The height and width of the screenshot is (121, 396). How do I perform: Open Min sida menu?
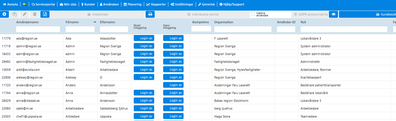[68, 4]
